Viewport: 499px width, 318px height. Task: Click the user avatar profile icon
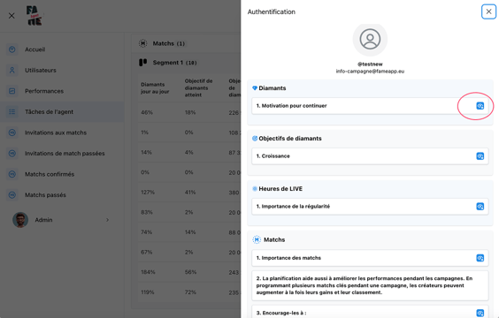(370, 39)
